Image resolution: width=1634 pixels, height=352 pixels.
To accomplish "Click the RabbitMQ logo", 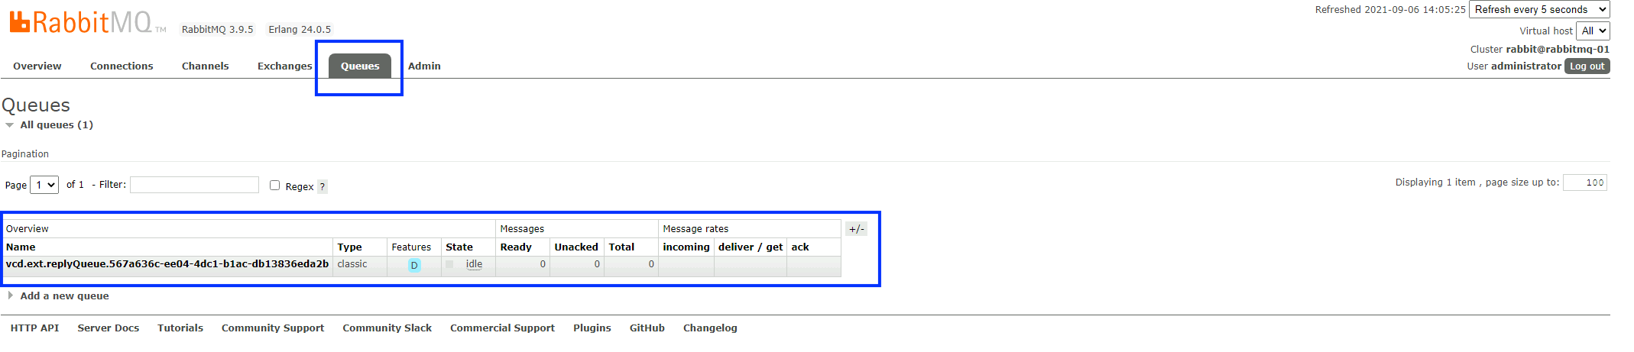I will pyautogui.click(x=80, y=23).
